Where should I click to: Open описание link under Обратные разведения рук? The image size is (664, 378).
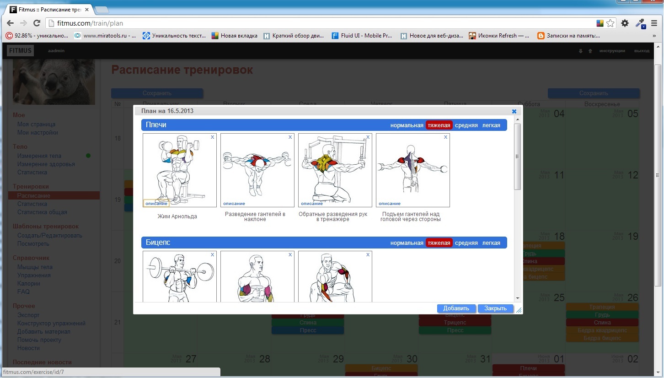coord(312,204)
